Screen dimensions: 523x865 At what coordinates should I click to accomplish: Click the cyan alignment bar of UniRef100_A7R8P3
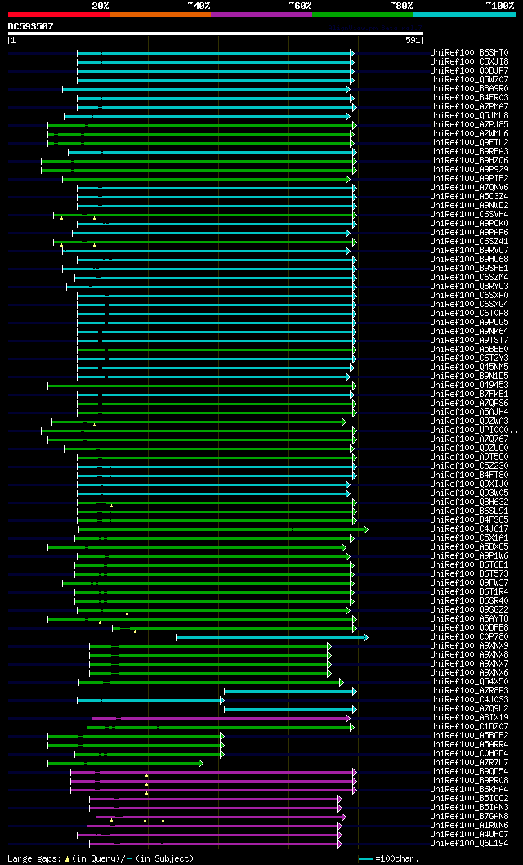(x=291, y=691)
